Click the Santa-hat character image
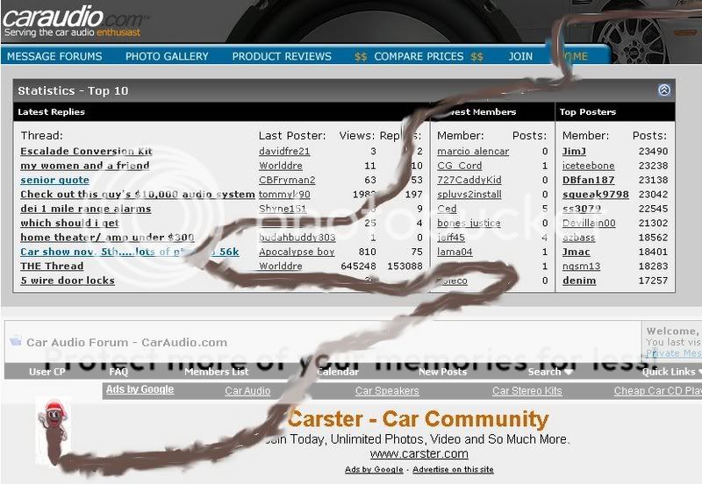702x484 pixels. [x=53, y=431]
